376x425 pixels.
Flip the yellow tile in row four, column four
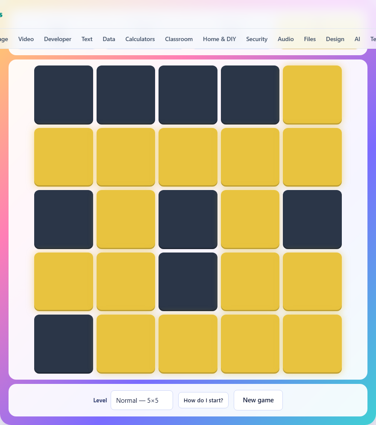coord(250,282)
